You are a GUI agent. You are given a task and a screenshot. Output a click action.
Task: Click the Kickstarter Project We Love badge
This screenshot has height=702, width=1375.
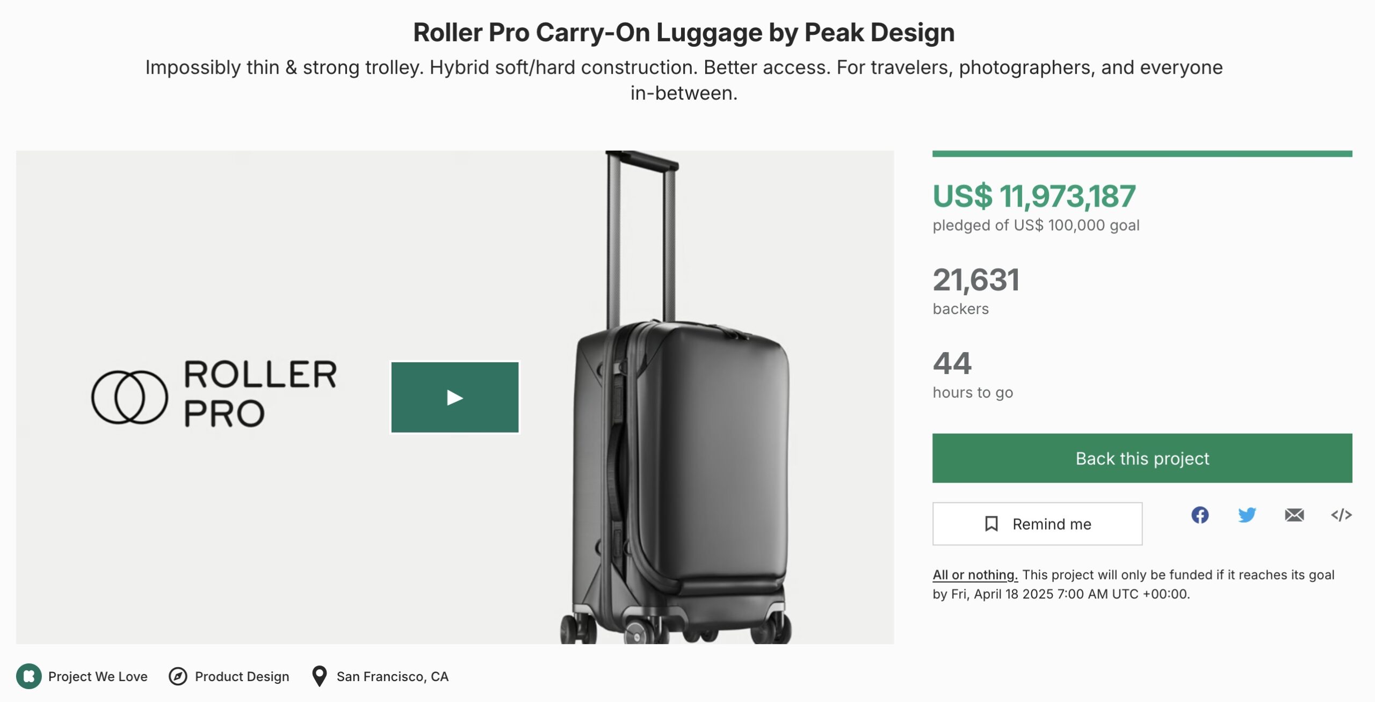[x=30, y=676]
